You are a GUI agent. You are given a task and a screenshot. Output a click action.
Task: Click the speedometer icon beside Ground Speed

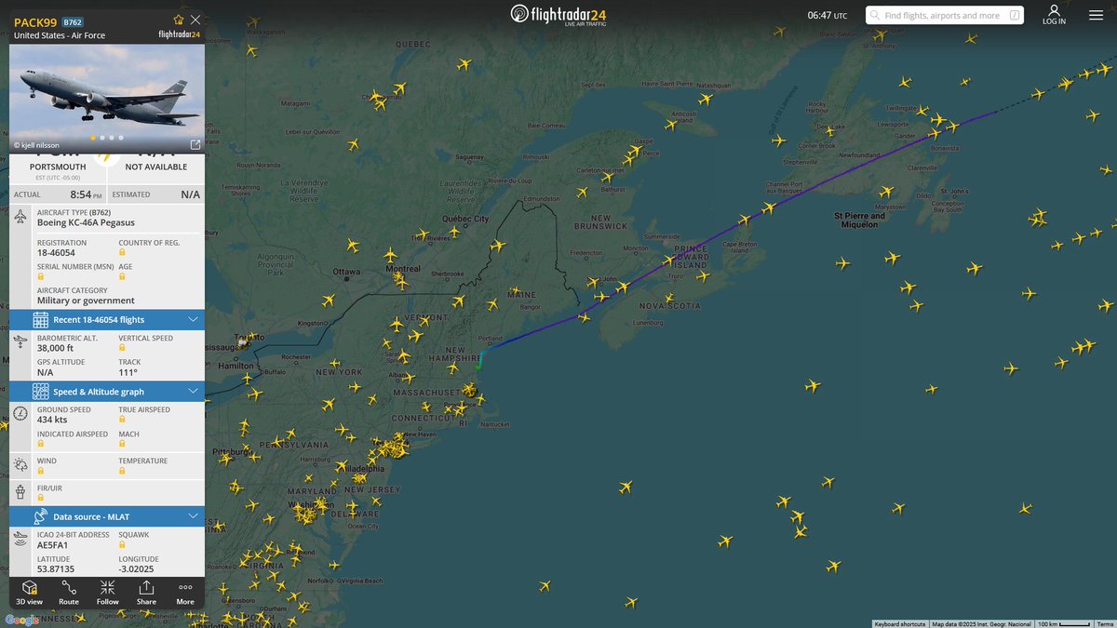click(21, 413)
